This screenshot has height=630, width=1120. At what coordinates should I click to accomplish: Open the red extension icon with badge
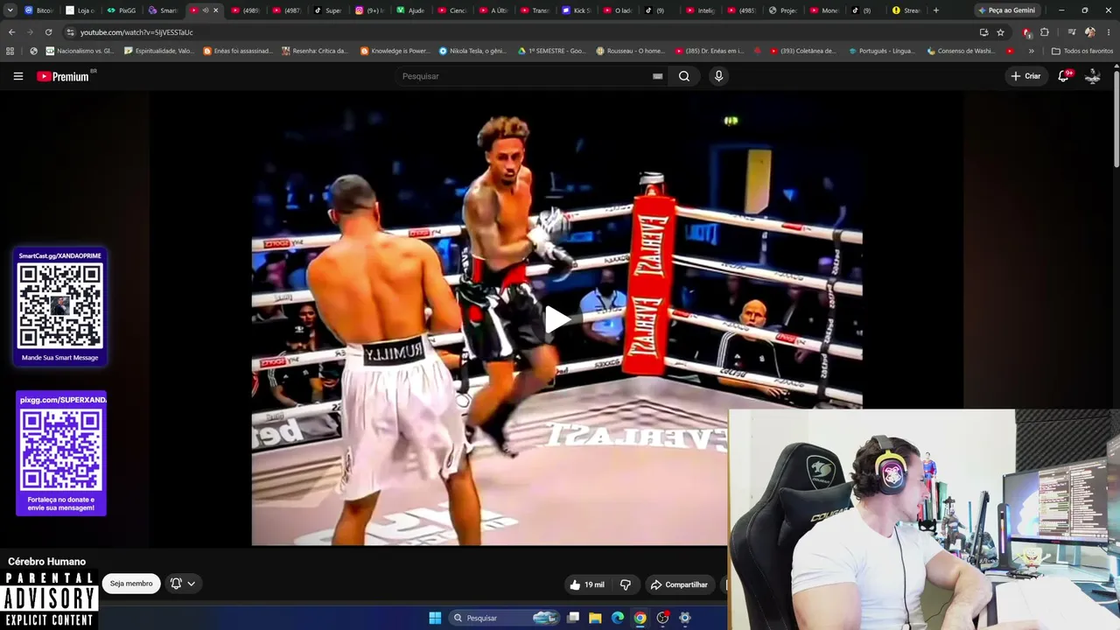click(1027, 32)
